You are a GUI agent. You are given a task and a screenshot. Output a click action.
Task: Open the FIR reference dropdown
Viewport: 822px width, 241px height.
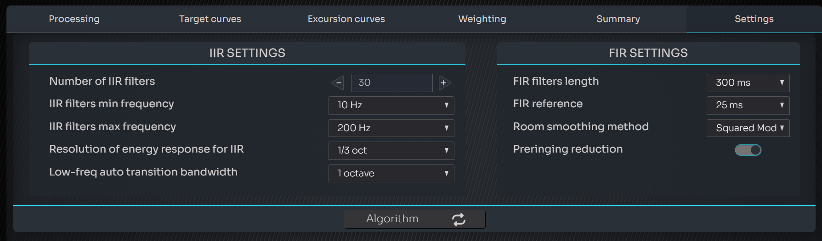pyautogui.click(x=748, y=105)
